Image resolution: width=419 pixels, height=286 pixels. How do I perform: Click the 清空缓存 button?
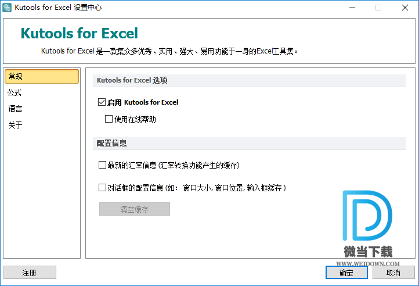(x=135, y=209)
